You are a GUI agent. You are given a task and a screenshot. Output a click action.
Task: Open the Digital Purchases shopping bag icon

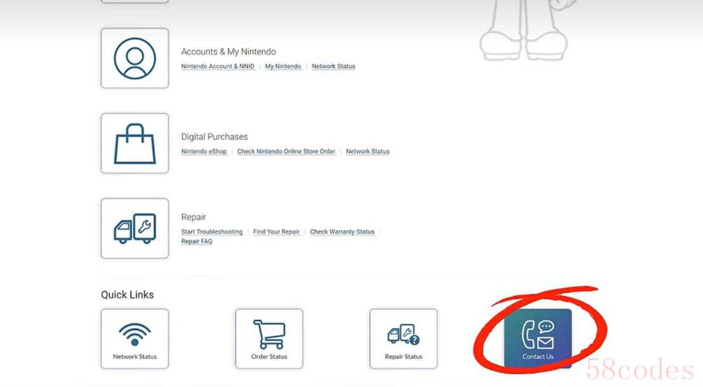point(135,143)
